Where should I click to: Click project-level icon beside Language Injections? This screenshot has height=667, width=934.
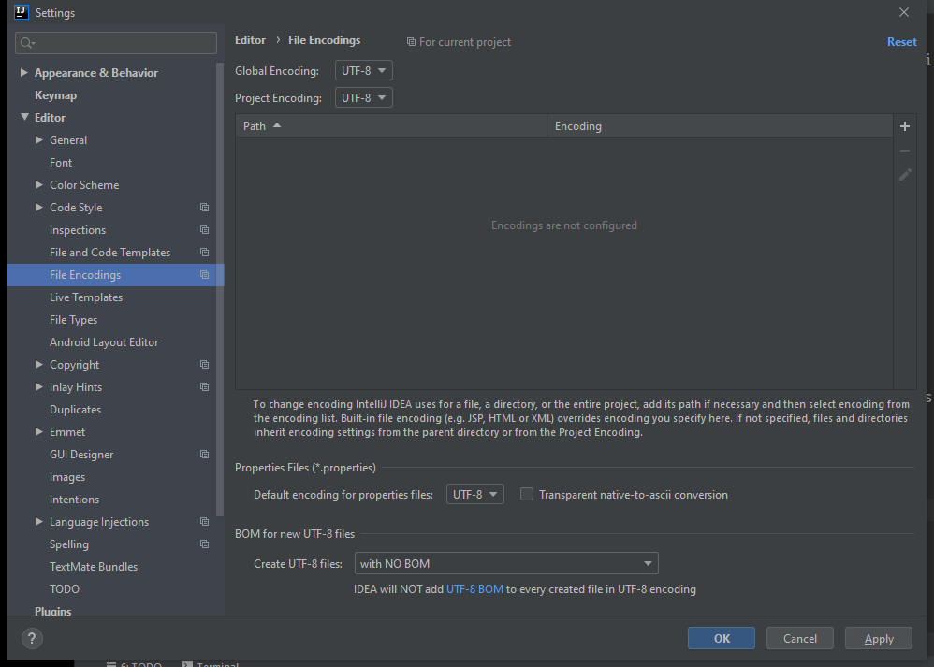(x=204, y=522)
